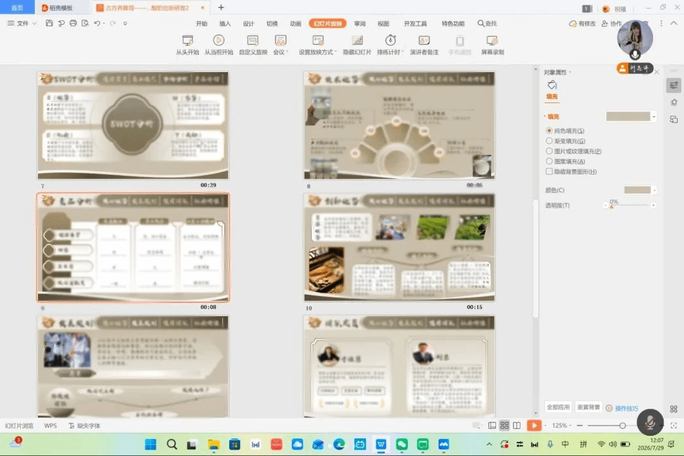Open the 动画 animation ribbon tab
The image size is (684, 456).
[296, 23]
